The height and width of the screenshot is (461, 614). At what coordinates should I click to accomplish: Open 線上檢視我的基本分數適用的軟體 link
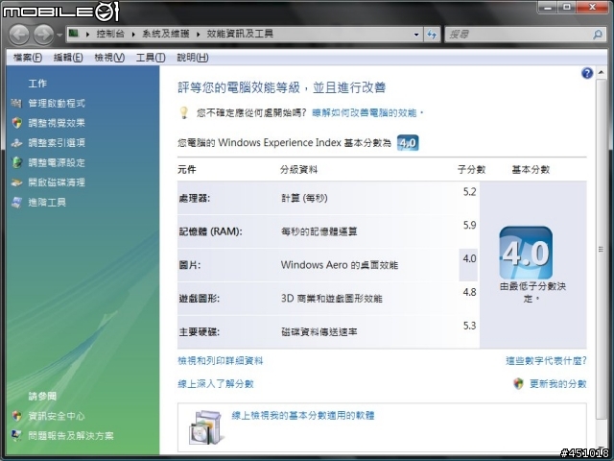point(303,416)
